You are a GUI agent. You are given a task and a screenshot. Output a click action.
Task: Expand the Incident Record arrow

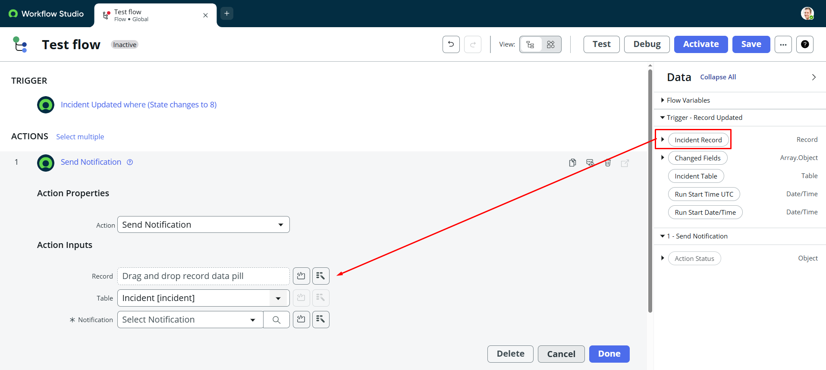pos(663,139)
